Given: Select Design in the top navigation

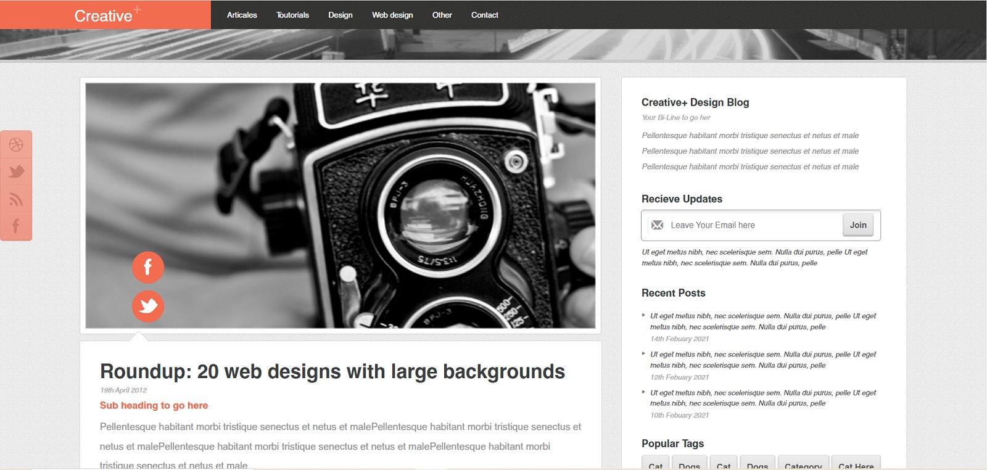Looking at the screenshot, I should [341, 15].
